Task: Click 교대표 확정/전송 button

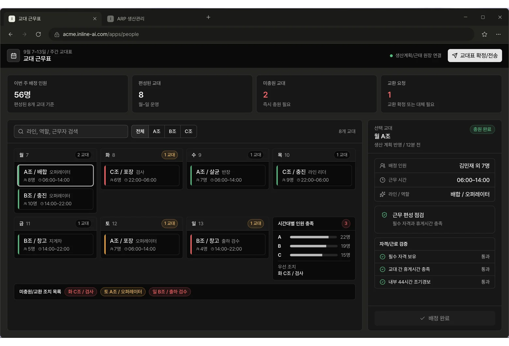Action: (x=475, y=55)
